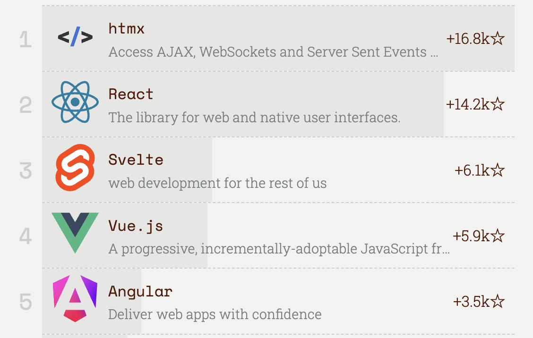Click the star icon beside +16.8k
The width and height of the screenshot is (533, 338).
click(498, 38)
